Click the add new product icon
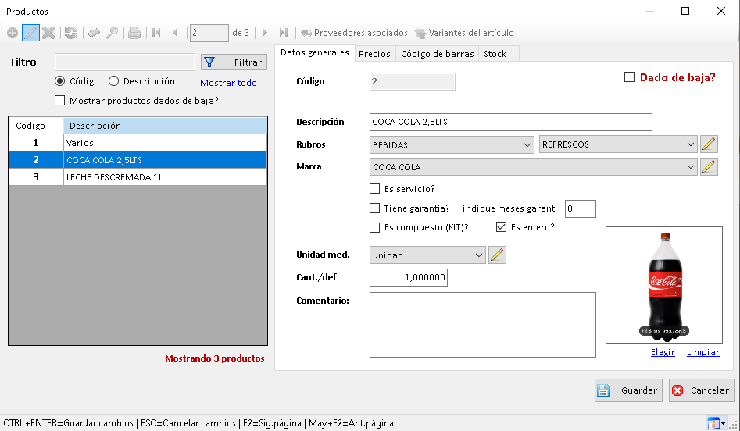 pos(13,33)
